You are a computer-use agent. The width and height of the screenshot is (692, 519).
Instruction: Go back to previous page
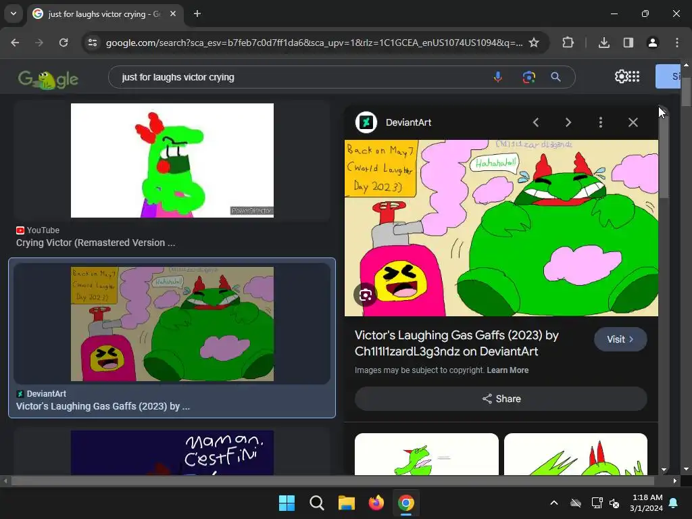(x=15, y=43)
